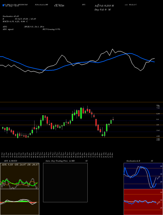
Task: Click the 'ADX & MACD' panel title
Action: click(x=10, y=161)
